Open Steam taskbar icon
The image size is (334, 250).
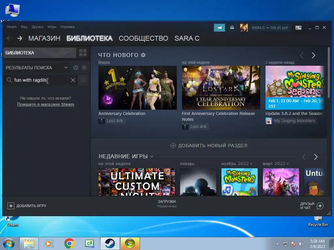coord(110,243)
